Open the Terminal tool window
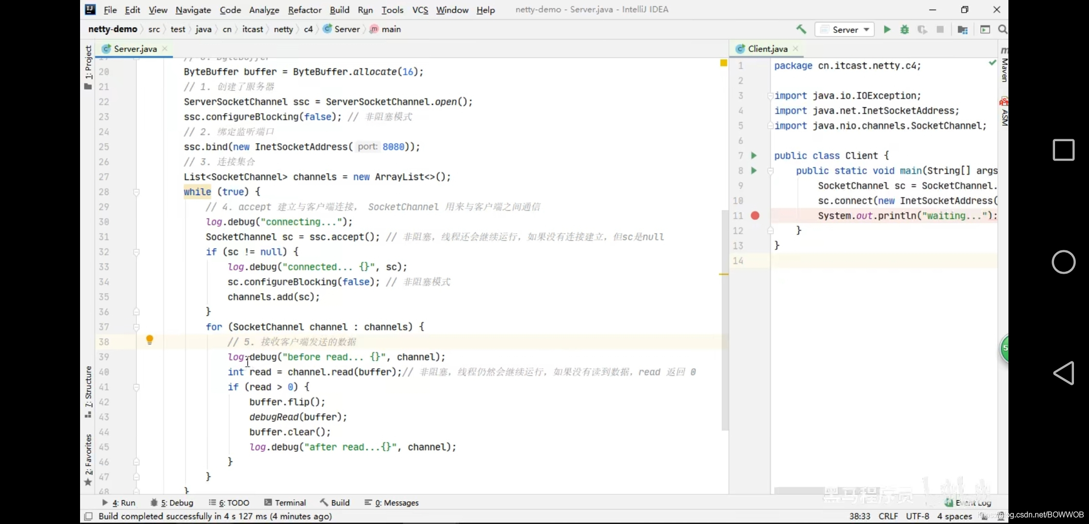Screen dimensions: 1089x524 tap(285, 503)
